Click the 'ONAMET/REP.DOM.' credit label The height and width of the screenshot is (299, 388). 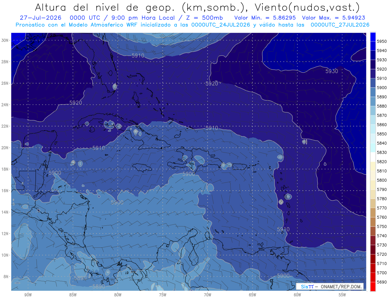(341, 287)
